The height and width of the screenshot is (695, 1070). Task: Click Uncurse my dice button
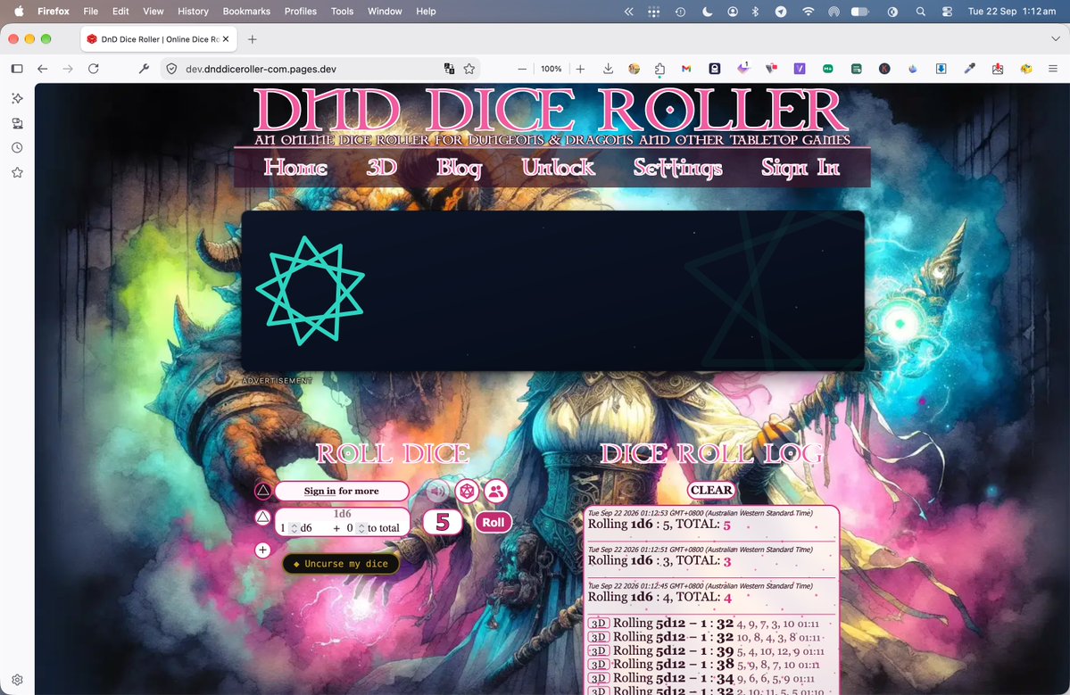(341, 563)
